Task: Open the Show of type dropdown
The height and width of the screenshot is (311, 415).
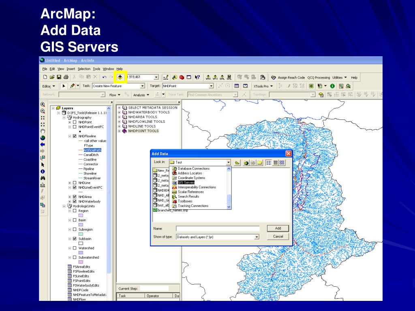Action: pos(257,237)
